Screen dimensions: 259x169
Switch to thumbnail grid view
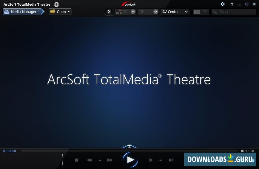click(197, 12)
